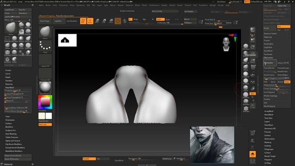Expand the Auto Masking section

point(11,134)
